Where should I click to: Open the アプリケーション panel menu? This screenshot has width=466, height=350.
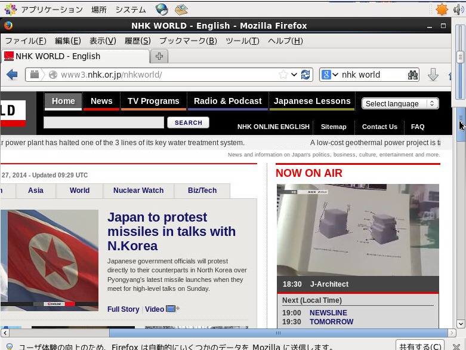(52, 10)
